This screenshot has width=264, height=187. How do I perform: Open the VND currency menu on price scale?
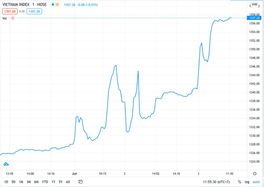[254, 4]
